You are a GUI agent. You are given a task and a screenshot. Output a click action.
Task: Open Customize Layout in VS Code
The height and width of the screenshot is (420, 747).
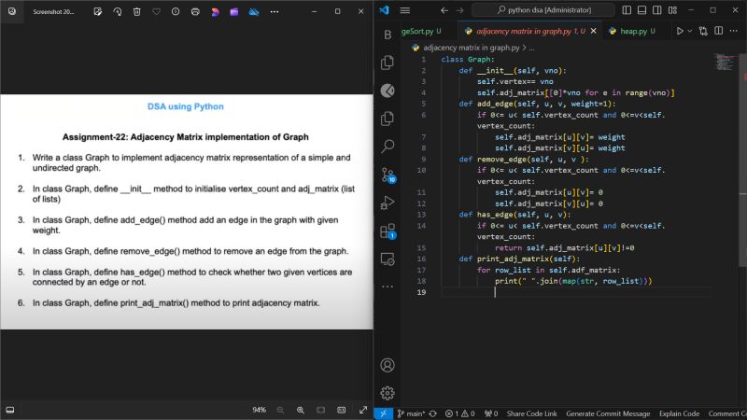pos(672,10)
